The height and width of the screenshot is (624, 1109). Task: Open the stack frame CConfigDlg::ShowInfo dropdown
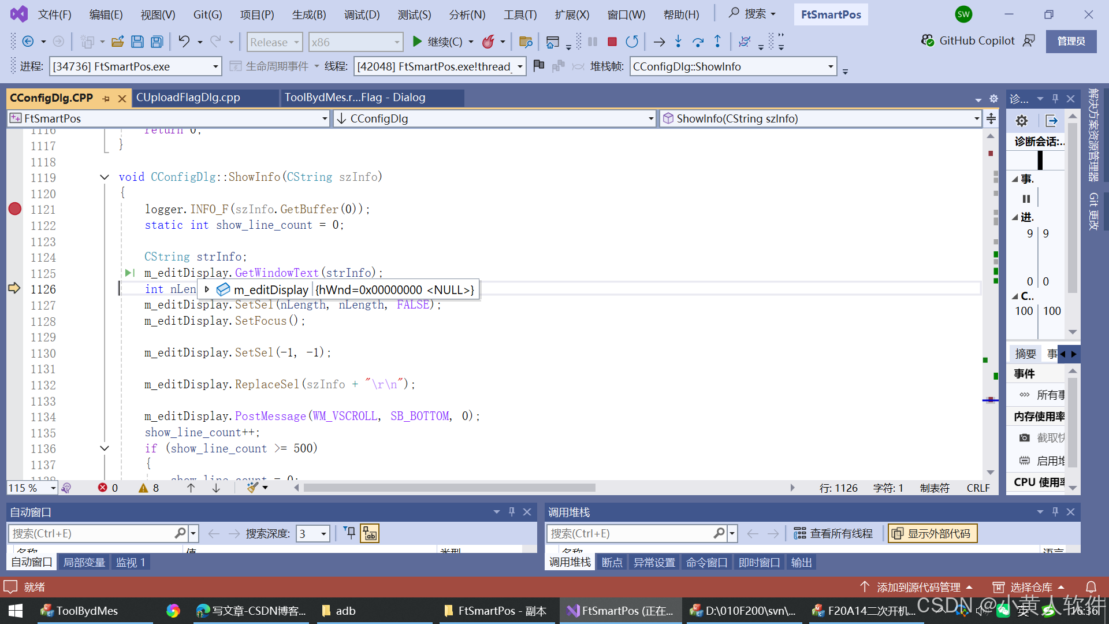click(830, 66)
